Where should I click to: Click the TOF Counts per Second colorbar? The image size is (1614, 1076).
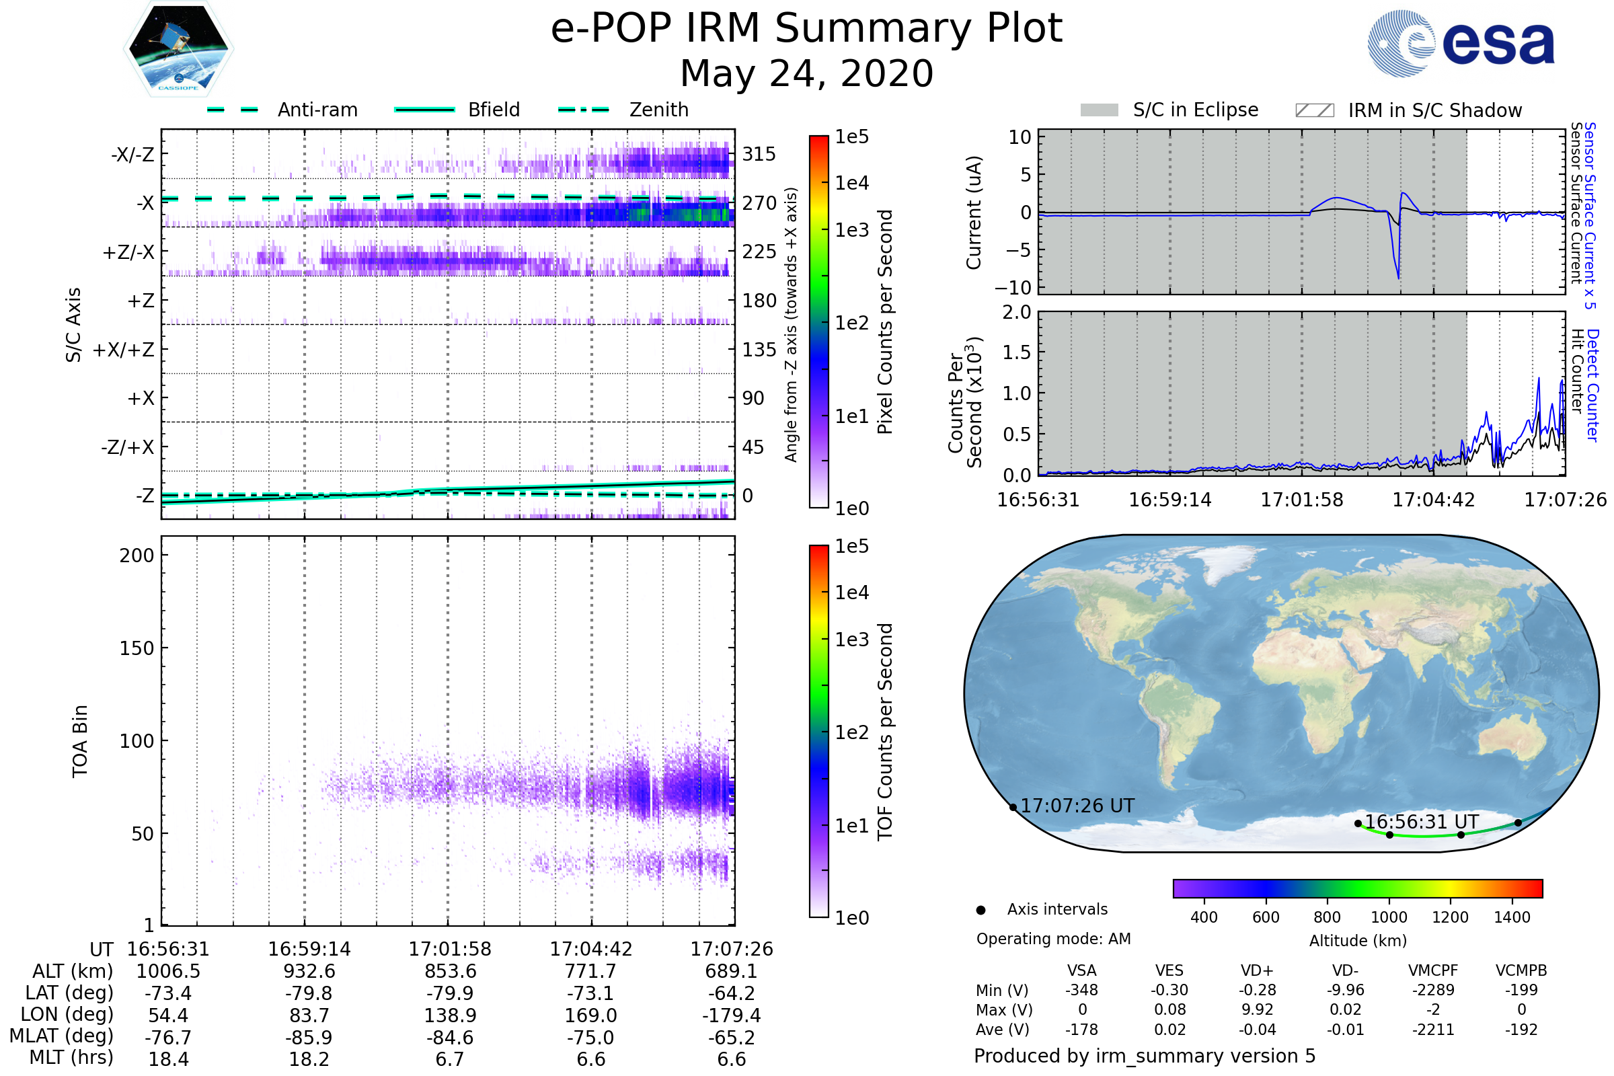pos(818,731)
